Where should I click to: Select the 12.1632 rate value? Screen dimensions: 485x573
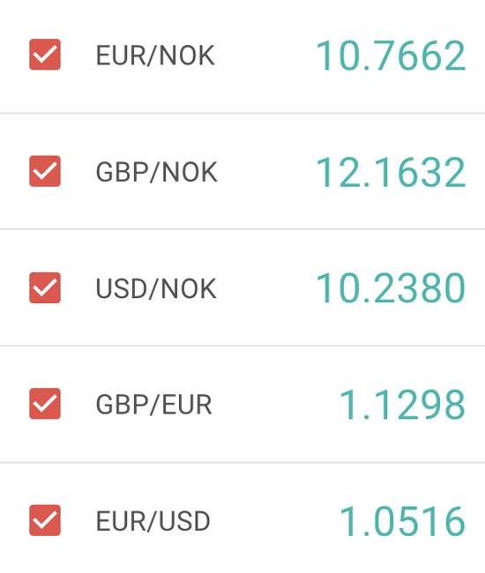click(391, 172)
